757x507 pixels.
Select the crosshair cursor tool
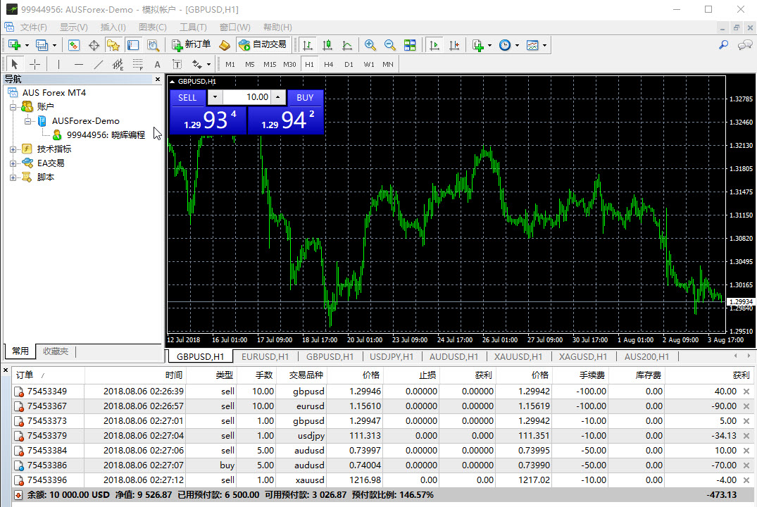[34, 64]
